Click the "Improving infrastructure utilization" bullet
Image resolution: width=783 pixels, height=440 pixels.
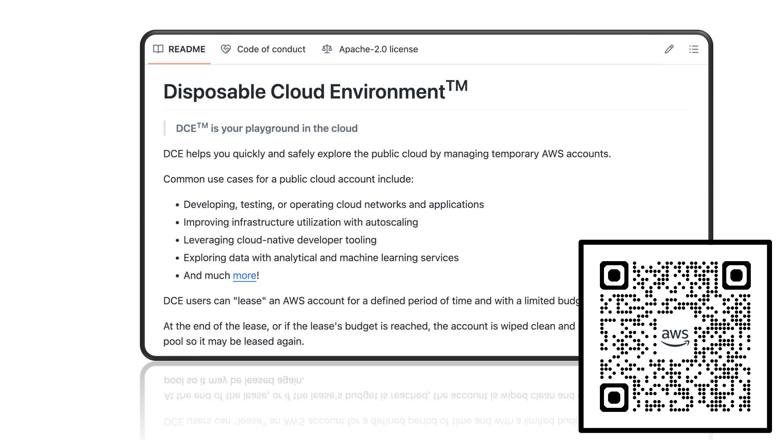click(x=301, y=222)
